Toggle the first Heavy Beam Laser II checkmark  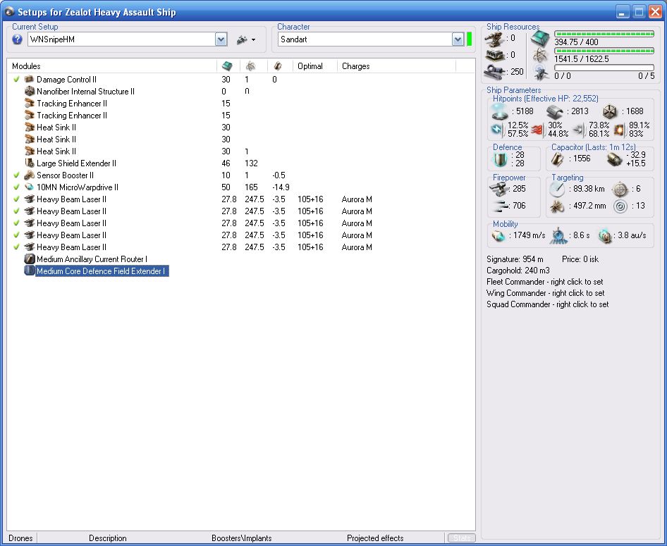(17, 199)
